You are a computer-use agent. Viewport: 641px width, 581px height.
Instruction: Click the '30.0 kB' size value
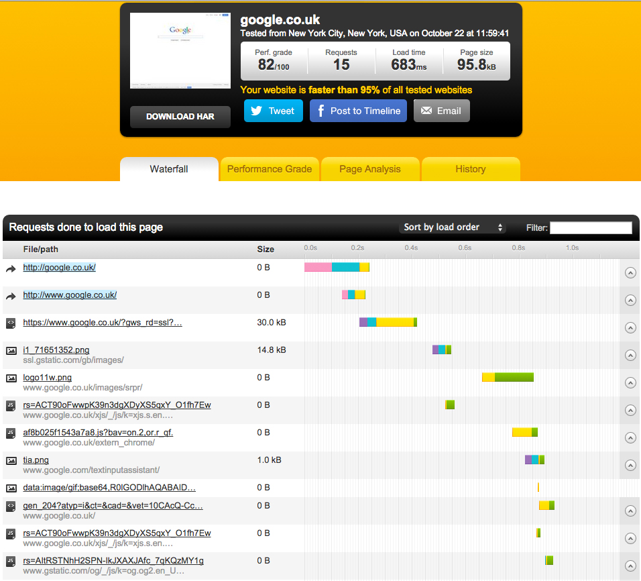pyautogui.click(x=272, y=323)
